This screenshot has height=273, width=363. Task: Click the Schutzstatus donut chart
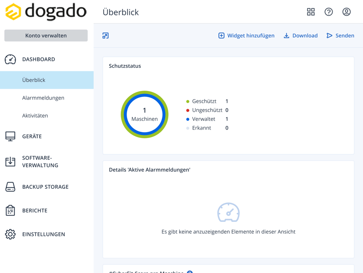(x=145, y=115)
